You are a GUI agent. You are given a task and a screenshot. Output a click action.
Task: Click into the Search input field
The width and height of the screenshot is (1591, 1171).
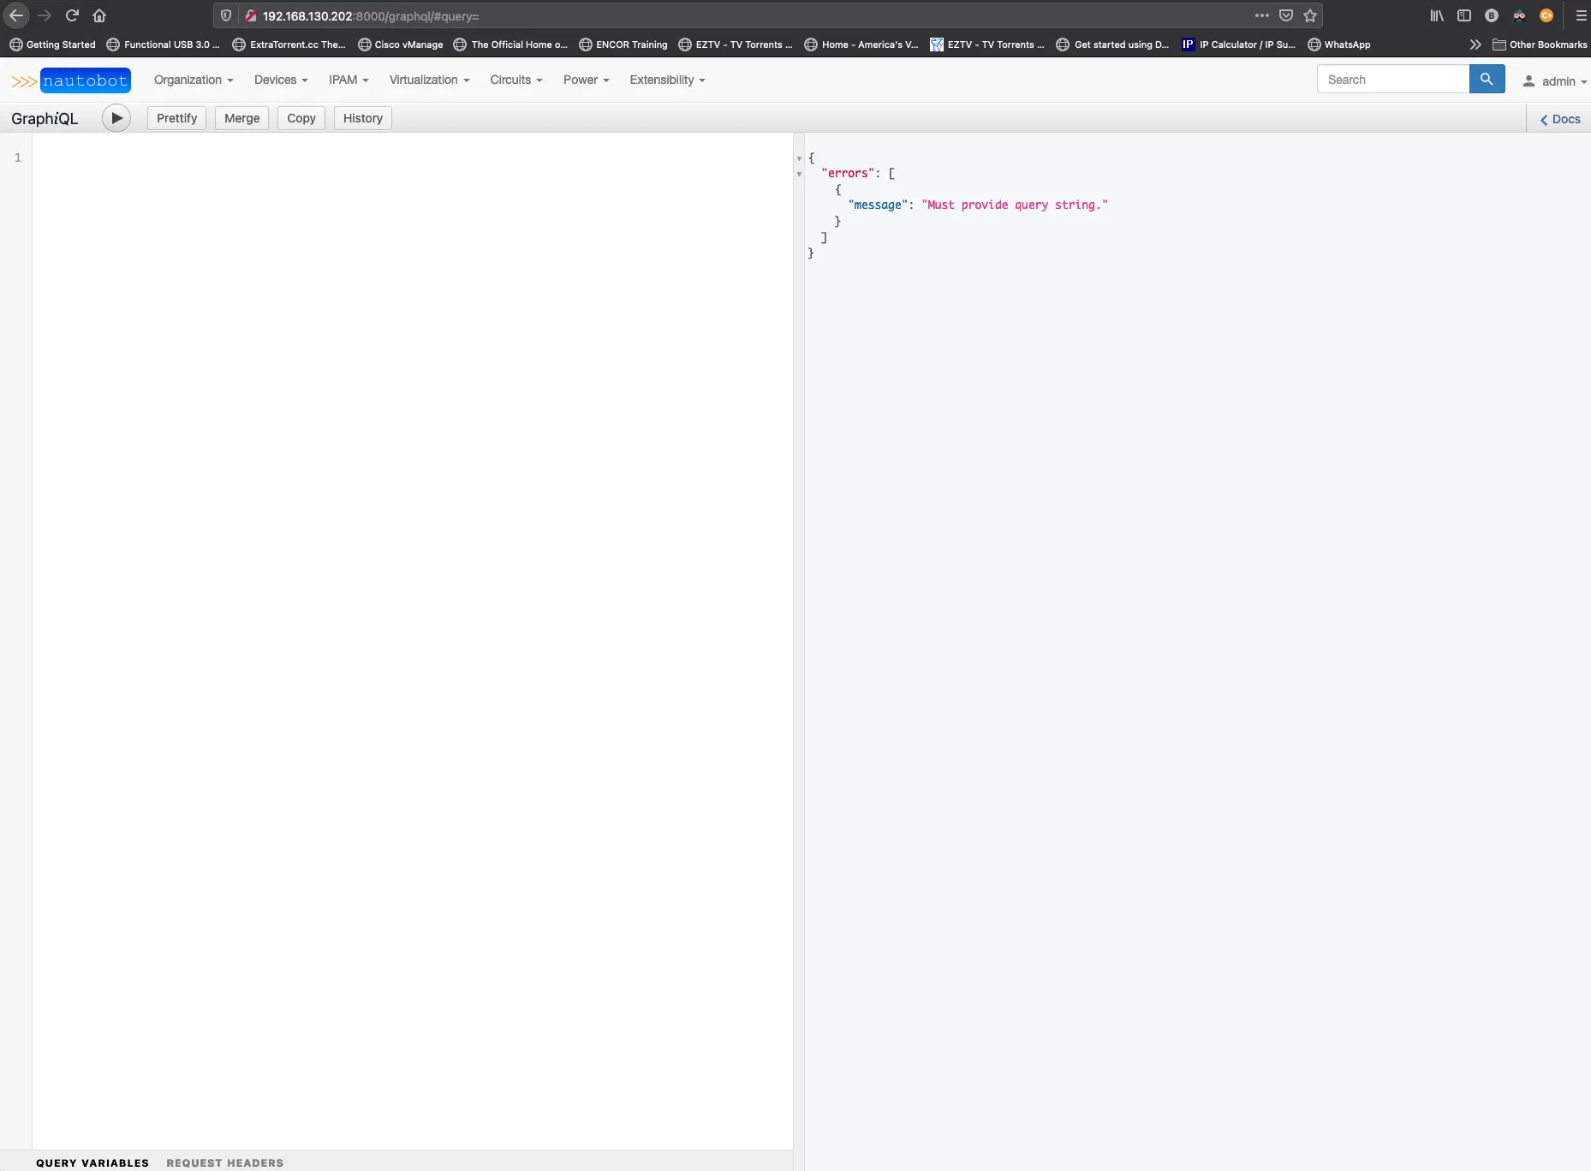(x=1392, y=80)
